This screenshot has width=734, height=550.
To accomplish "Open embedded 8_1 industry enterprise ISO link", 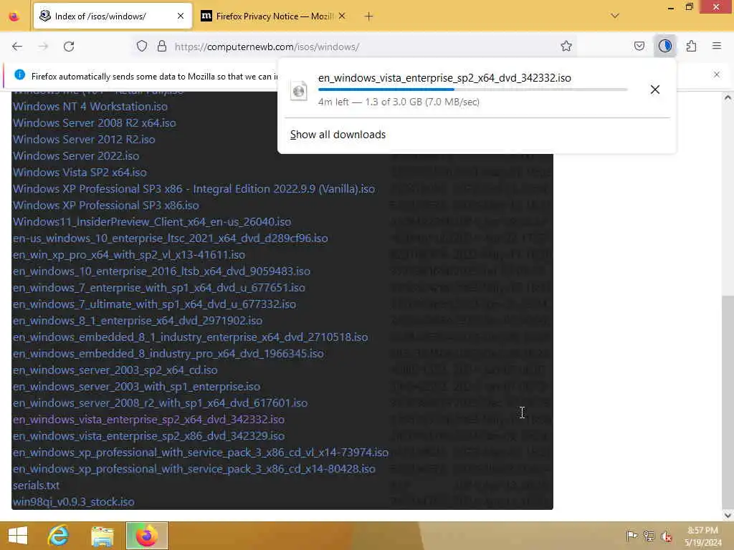I will [190, 337].
